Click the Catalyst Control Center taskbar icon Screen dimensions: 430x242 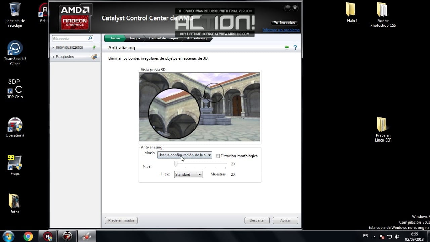coord(87,236)
